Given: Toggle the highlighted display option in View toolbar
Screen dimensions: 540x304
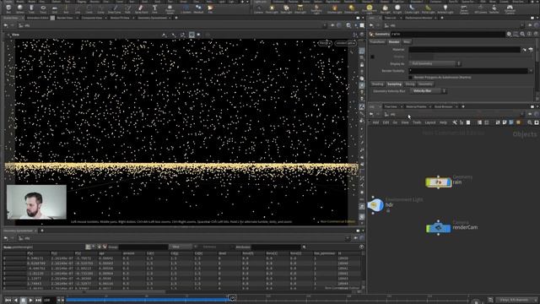Looking at the screenshot, I should pyautogui.click(x=192, y=35).
